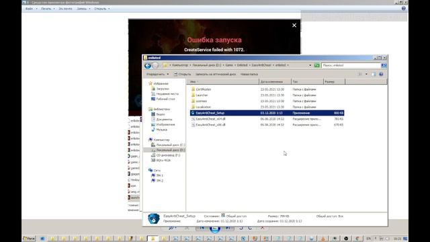Screen dimensions: 430x242
Task: Sort files by the Тип column header
Action: click(307, 81)
